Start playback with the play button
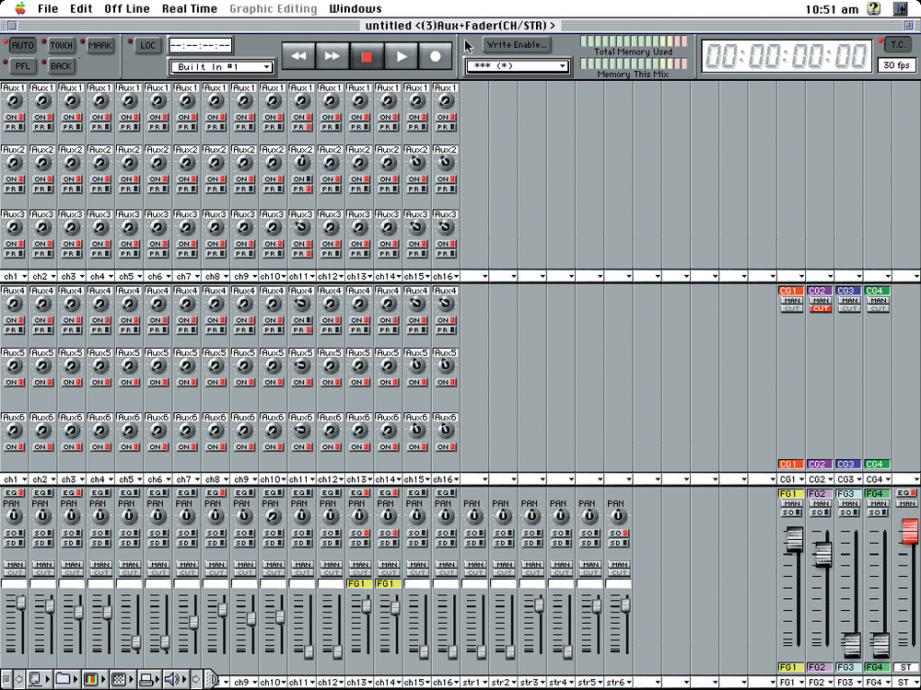The image size is (921, 690). [402, 56]
